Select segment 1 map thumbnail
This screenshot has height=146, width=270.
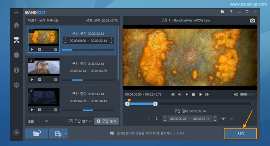(x=44, y=37)
